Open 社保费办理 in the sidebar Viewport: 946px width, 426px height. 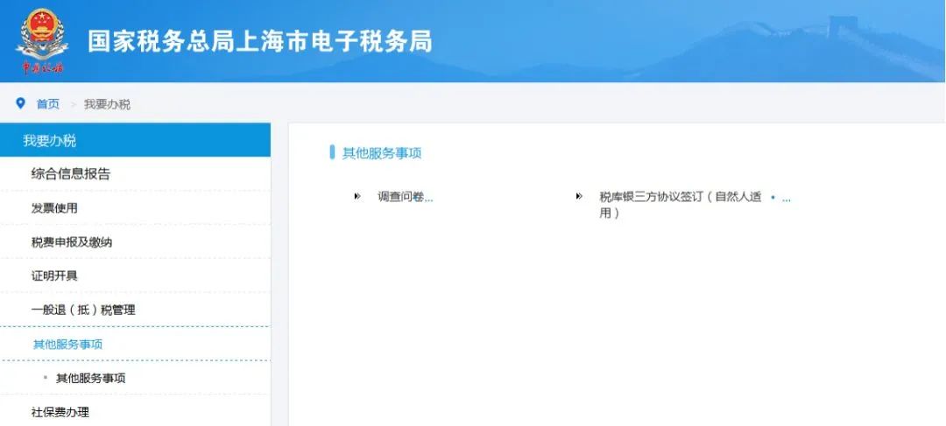pyautogui.click(x=60, y=412)
